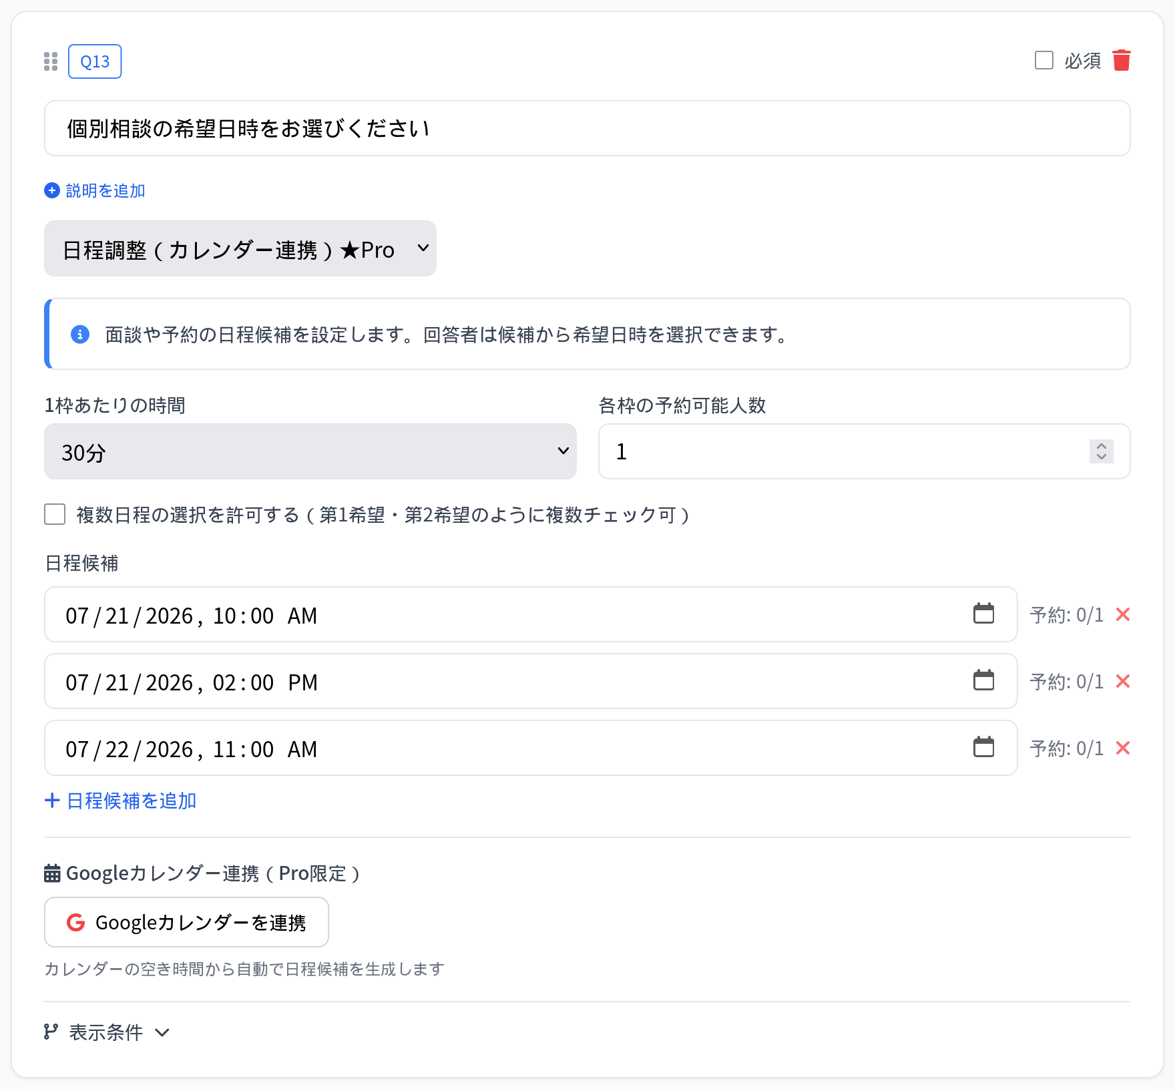Click the 日程候補 section label
Image resolution: width=1175 pixels, height=1089 pixels.
81,563
